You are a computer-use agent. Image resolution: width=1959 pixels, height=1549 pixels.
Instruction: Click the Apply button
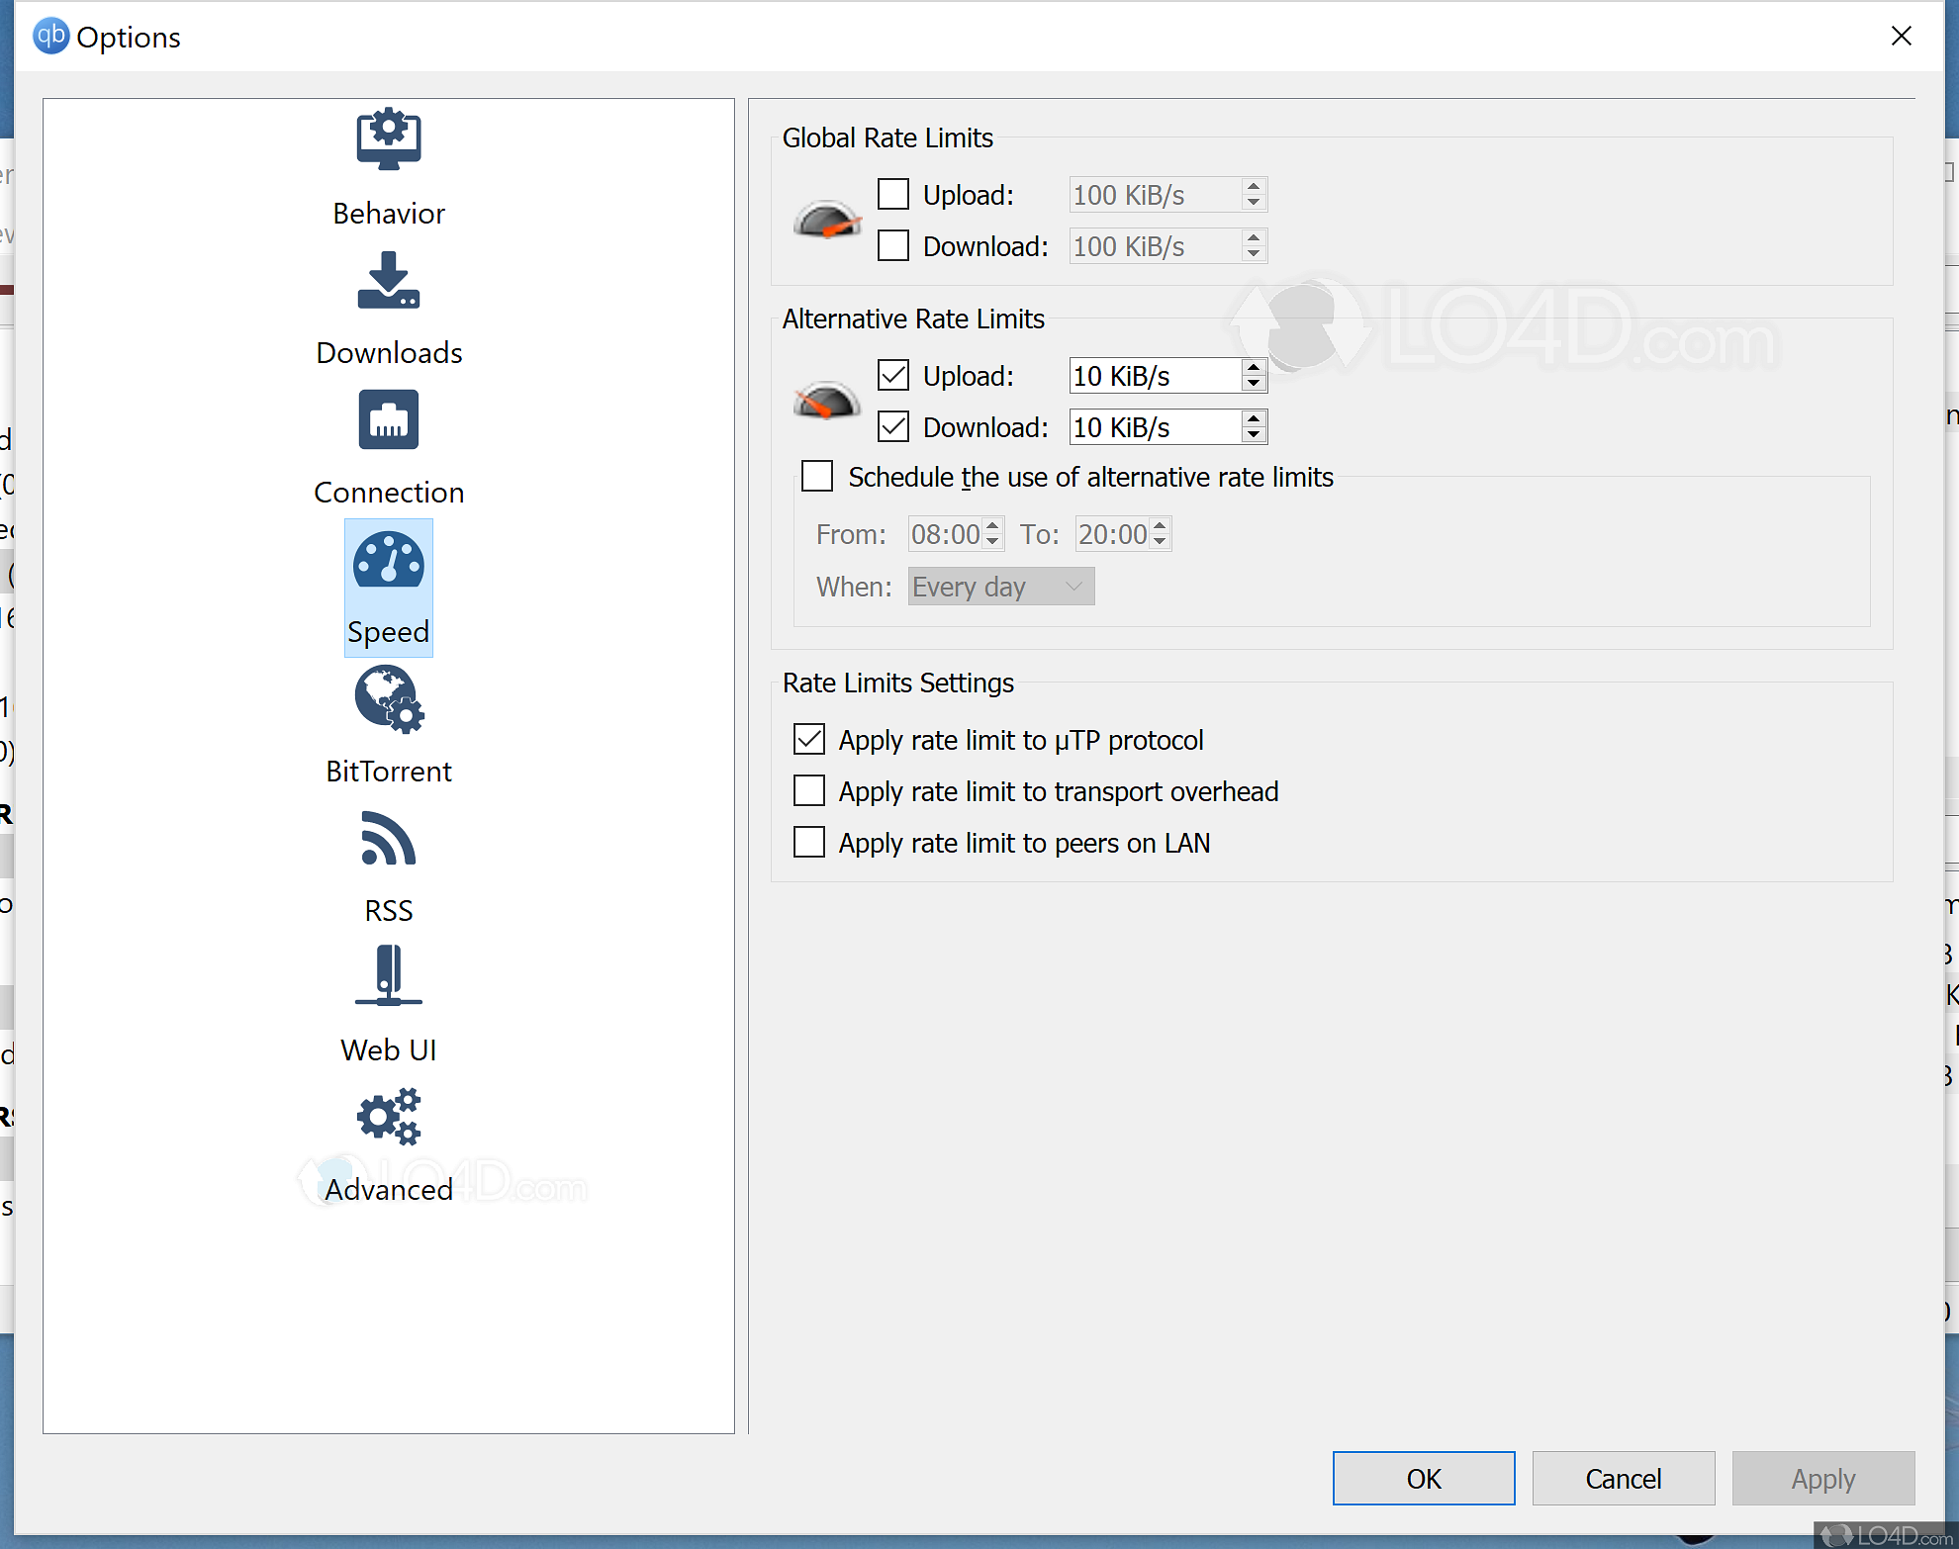1822,1478
